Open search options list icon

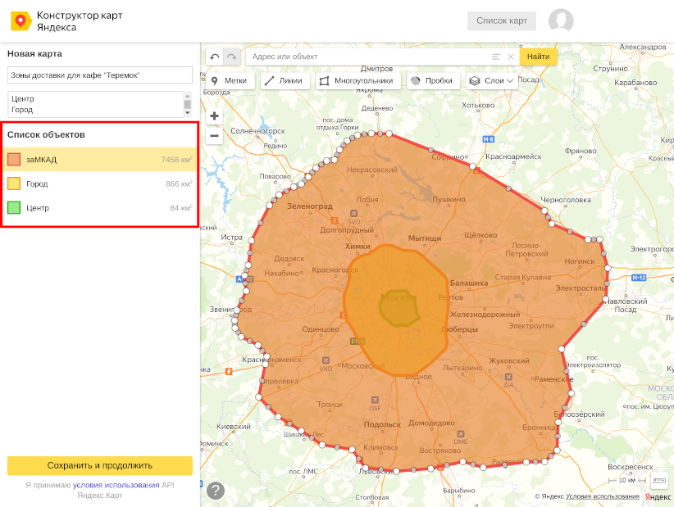click(496, 57)
